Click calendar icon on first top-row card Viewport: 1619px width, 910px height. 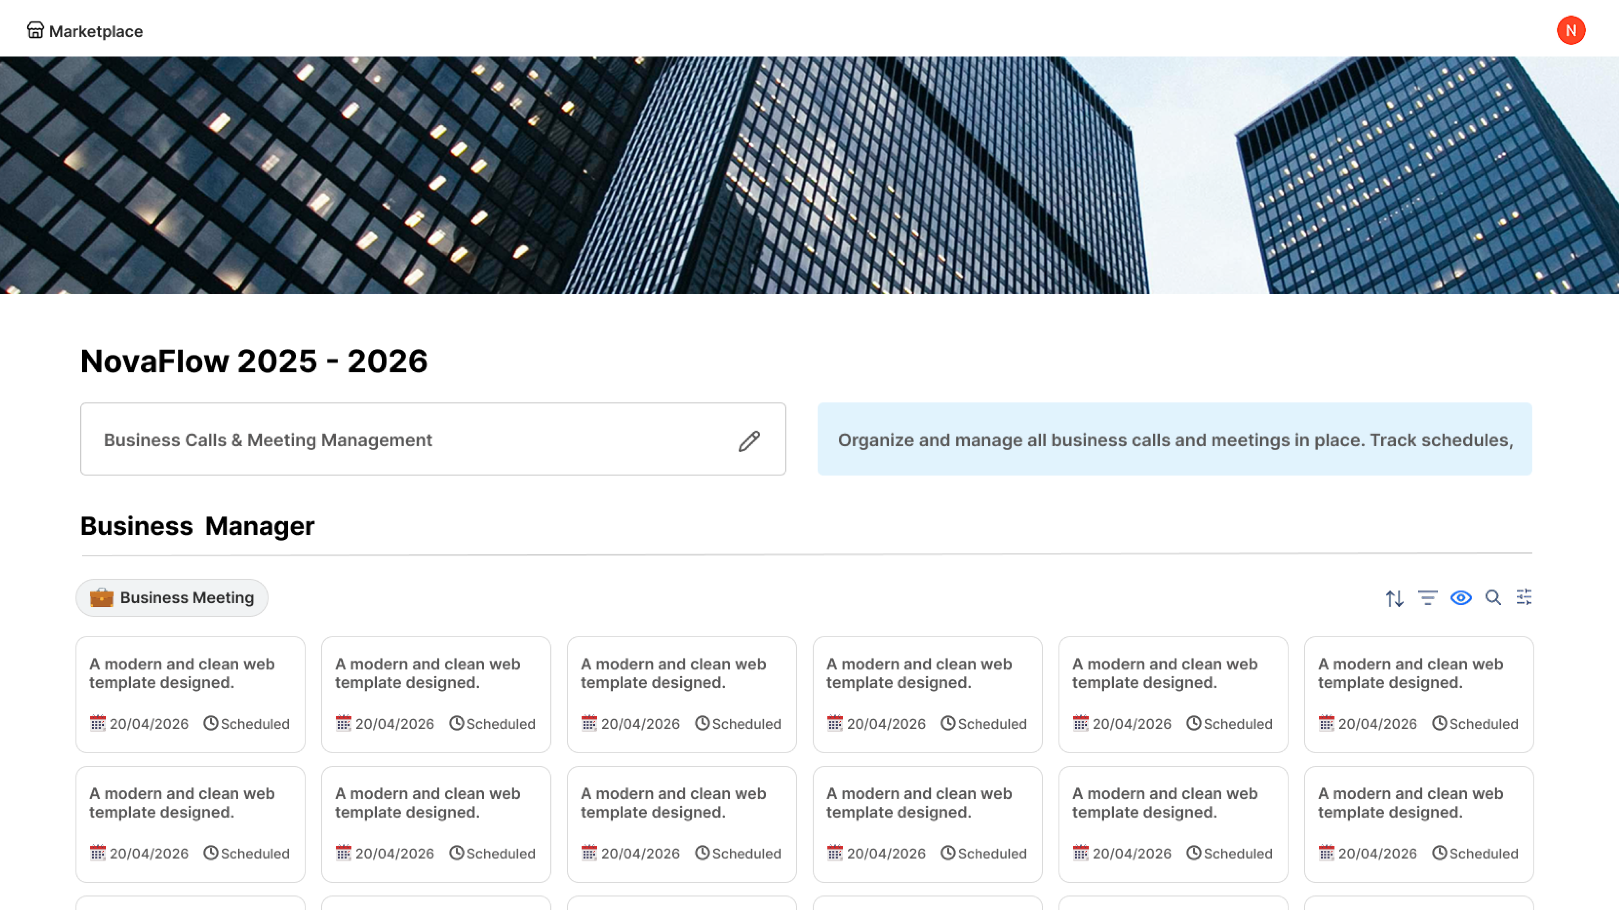(x=98, y=724)
